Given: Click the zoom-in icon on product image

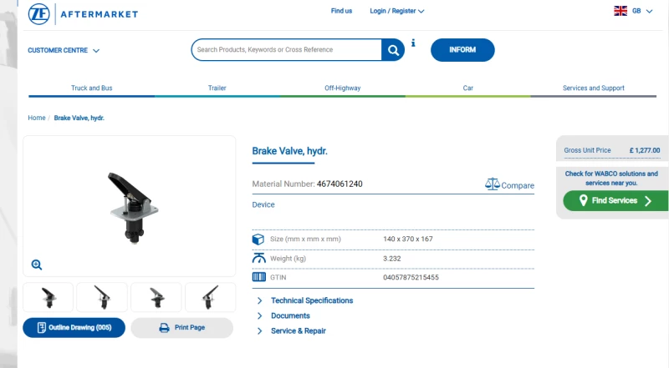Looking at the screenshot, I should tap(37, 265).
